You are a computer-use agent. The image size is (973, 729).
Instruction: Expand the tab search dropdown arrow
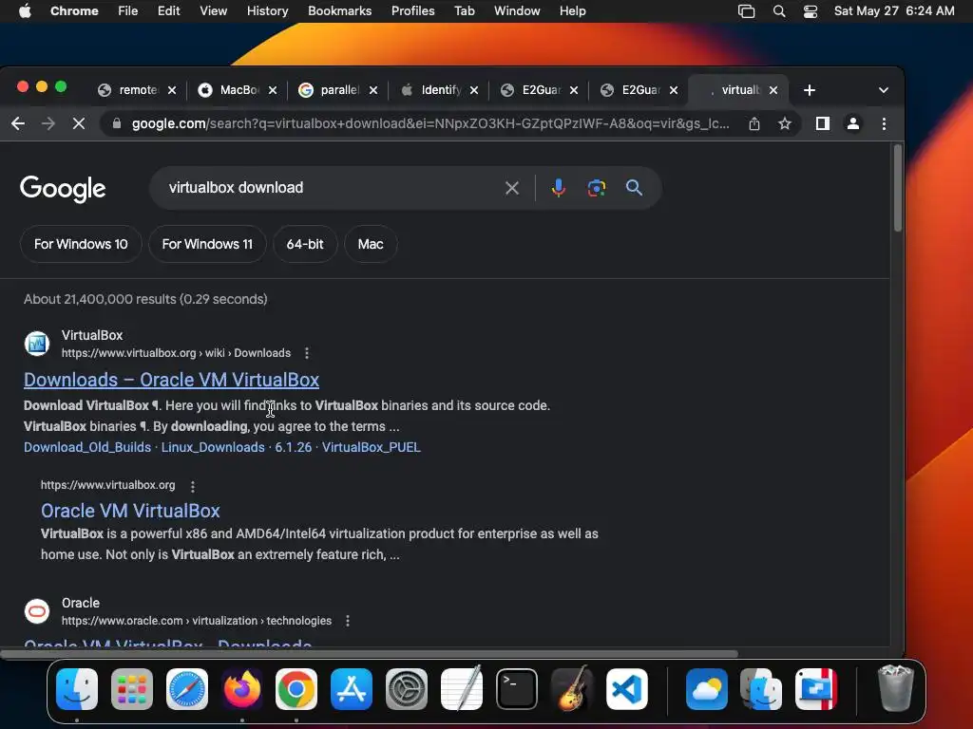click(884, 90)
